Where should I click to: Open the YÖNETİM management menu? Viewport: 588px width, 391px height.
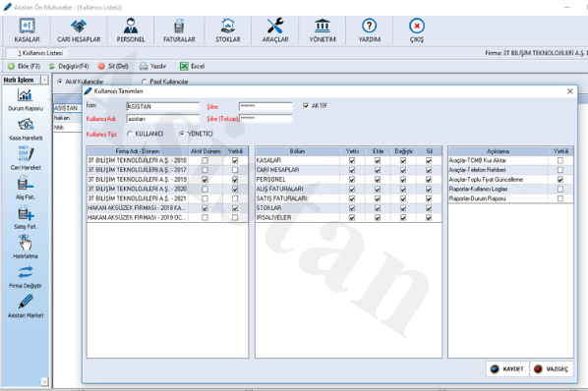point(323,30)
